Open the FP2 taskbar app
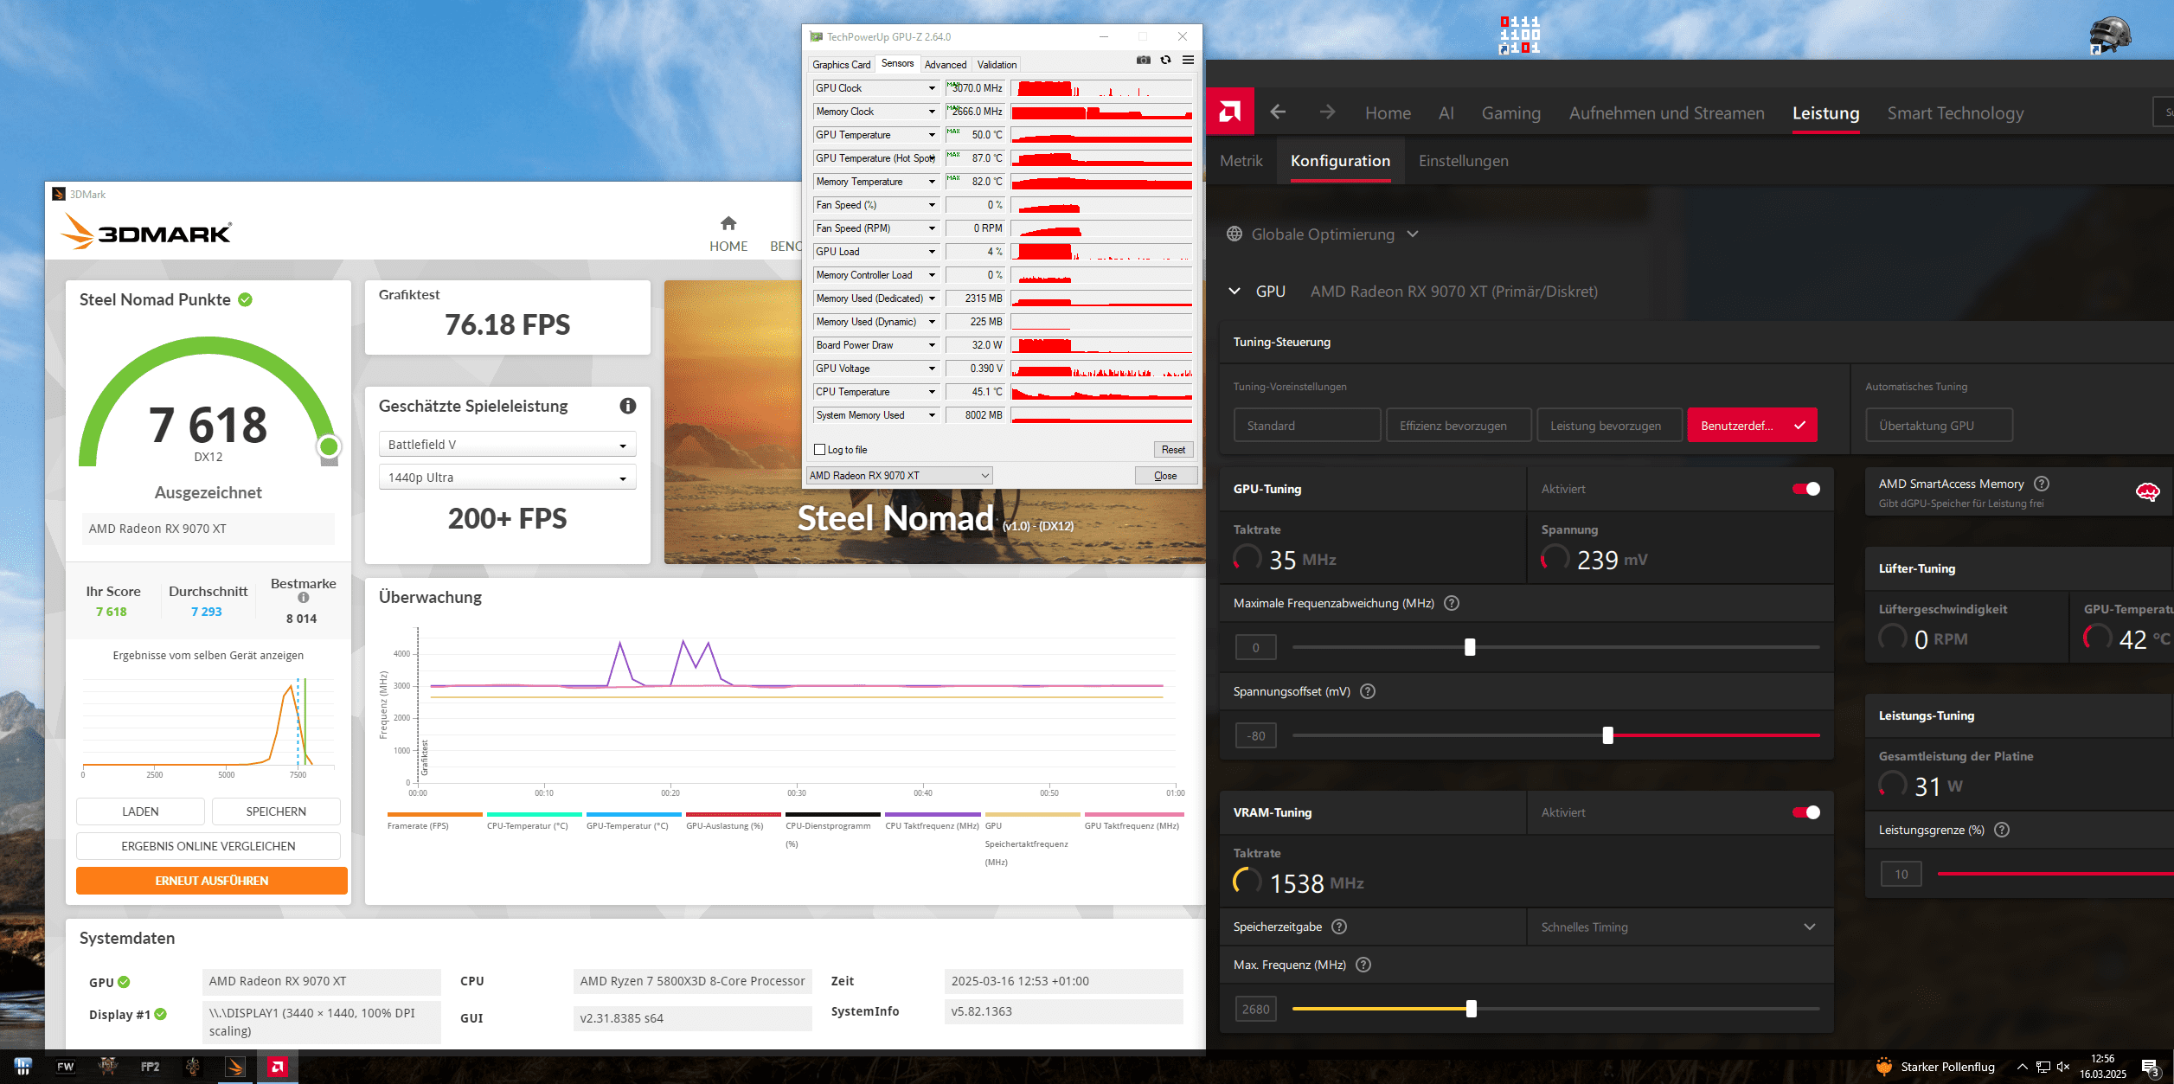 point(151,1067)
